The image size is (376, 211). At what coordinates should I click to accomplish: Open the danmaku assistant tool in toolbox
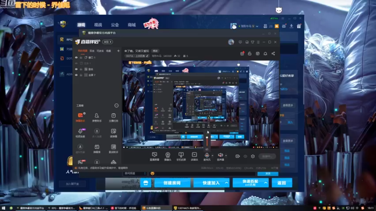pos(80,117)
